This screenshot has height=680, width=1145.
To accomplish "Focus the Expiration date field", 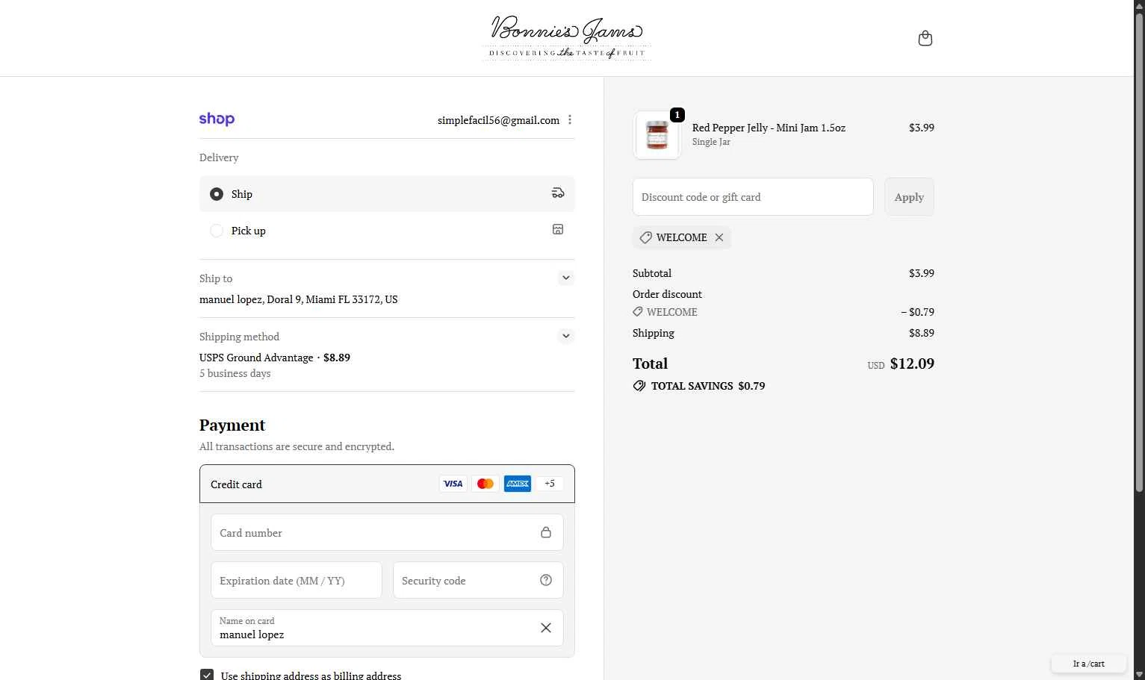I will 297,580.
